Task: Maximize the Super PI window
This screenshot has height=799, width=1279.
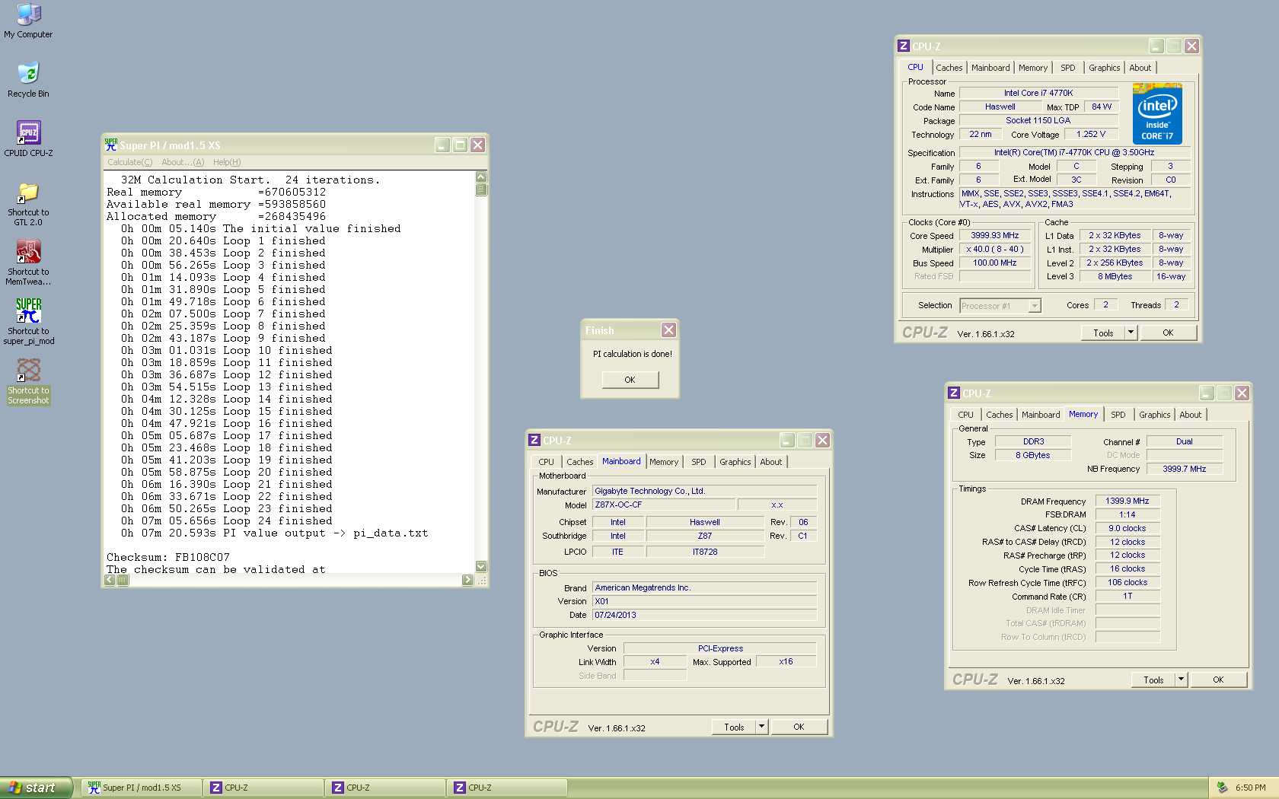Action: (460, 145)
